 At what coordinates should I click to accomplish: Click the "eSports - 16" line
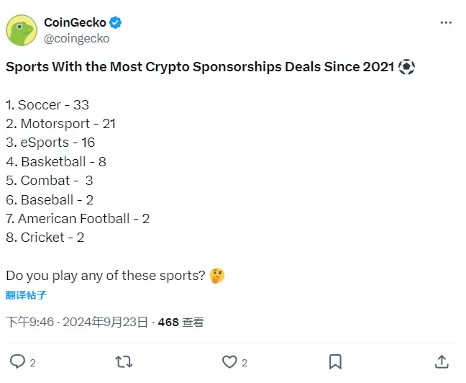[x=50, y=143]
